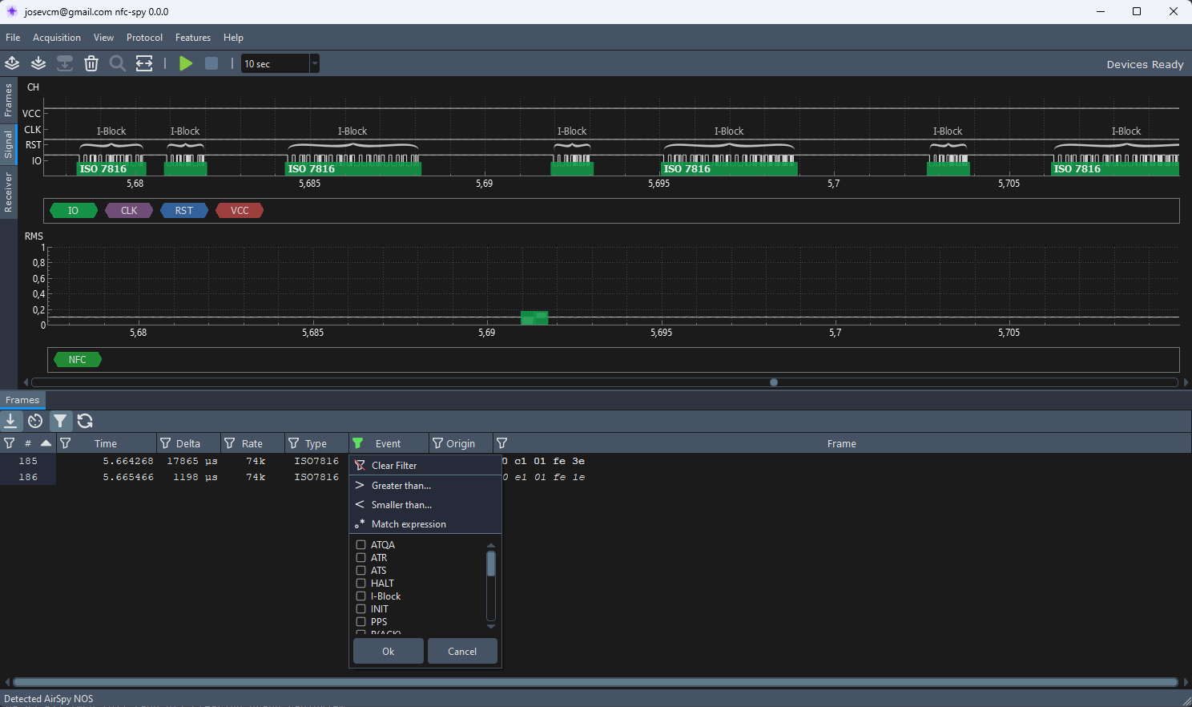This screenshot has width=1192, height=707.
Task: Choose Smaller than... filter option
Action: [x=425, y=505]
